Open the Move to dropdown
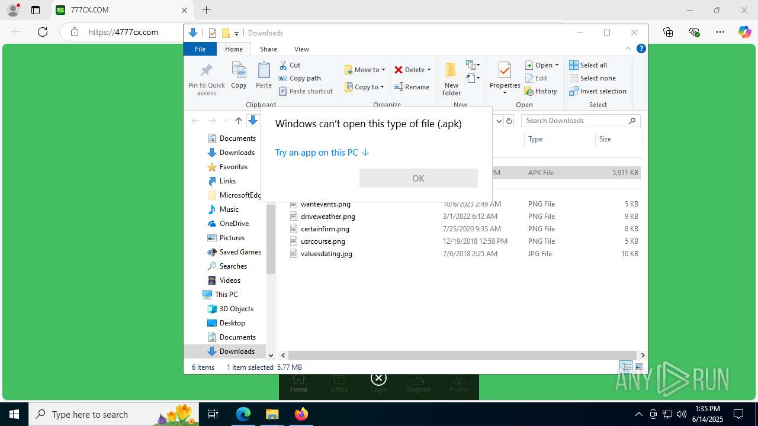Screen dimensions: 758x426 click(x=365, y=70)
